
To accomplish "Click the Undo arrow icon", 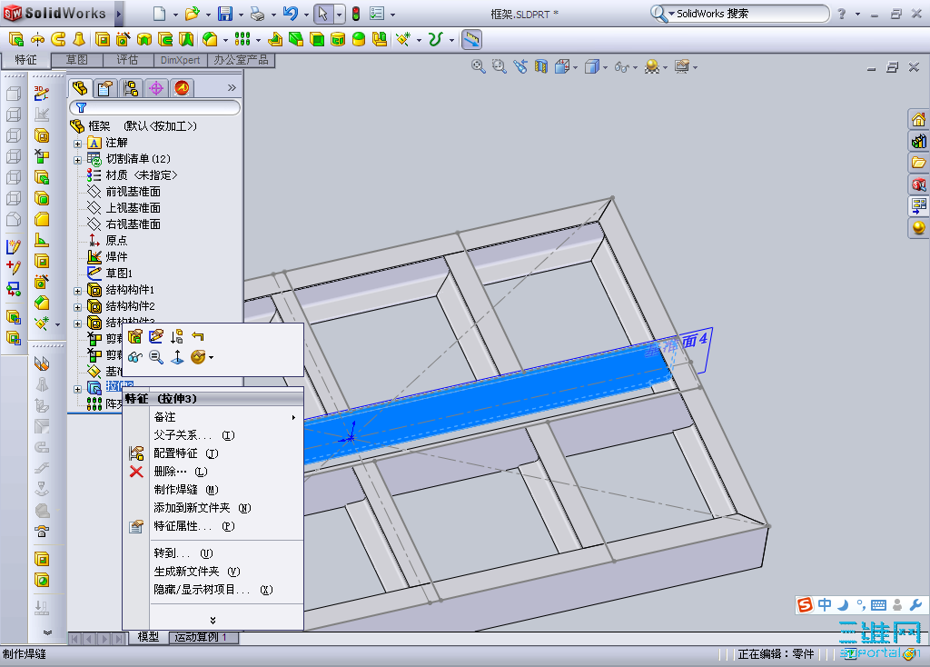I will tap(290, 13).
